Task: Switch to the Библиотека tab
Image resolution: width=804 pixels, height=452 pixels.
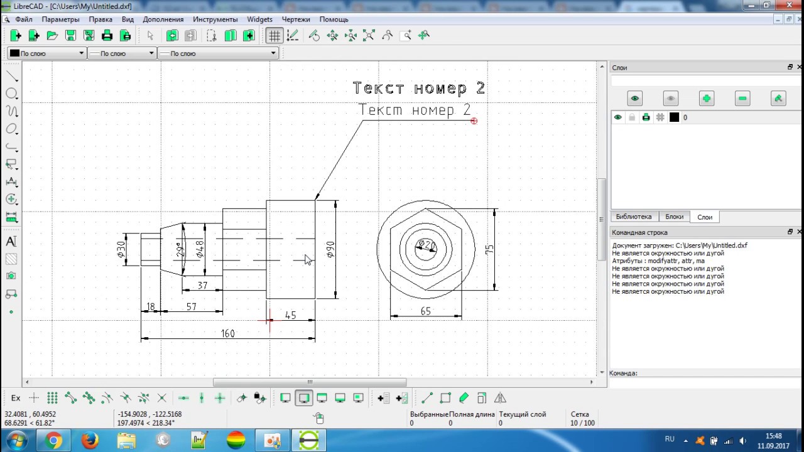Action: 634,217
